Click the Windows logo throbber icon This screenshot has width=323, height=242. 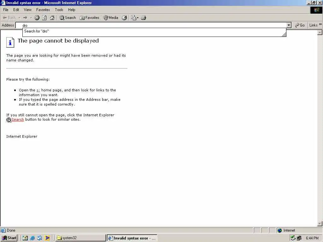tap(316, 10)
